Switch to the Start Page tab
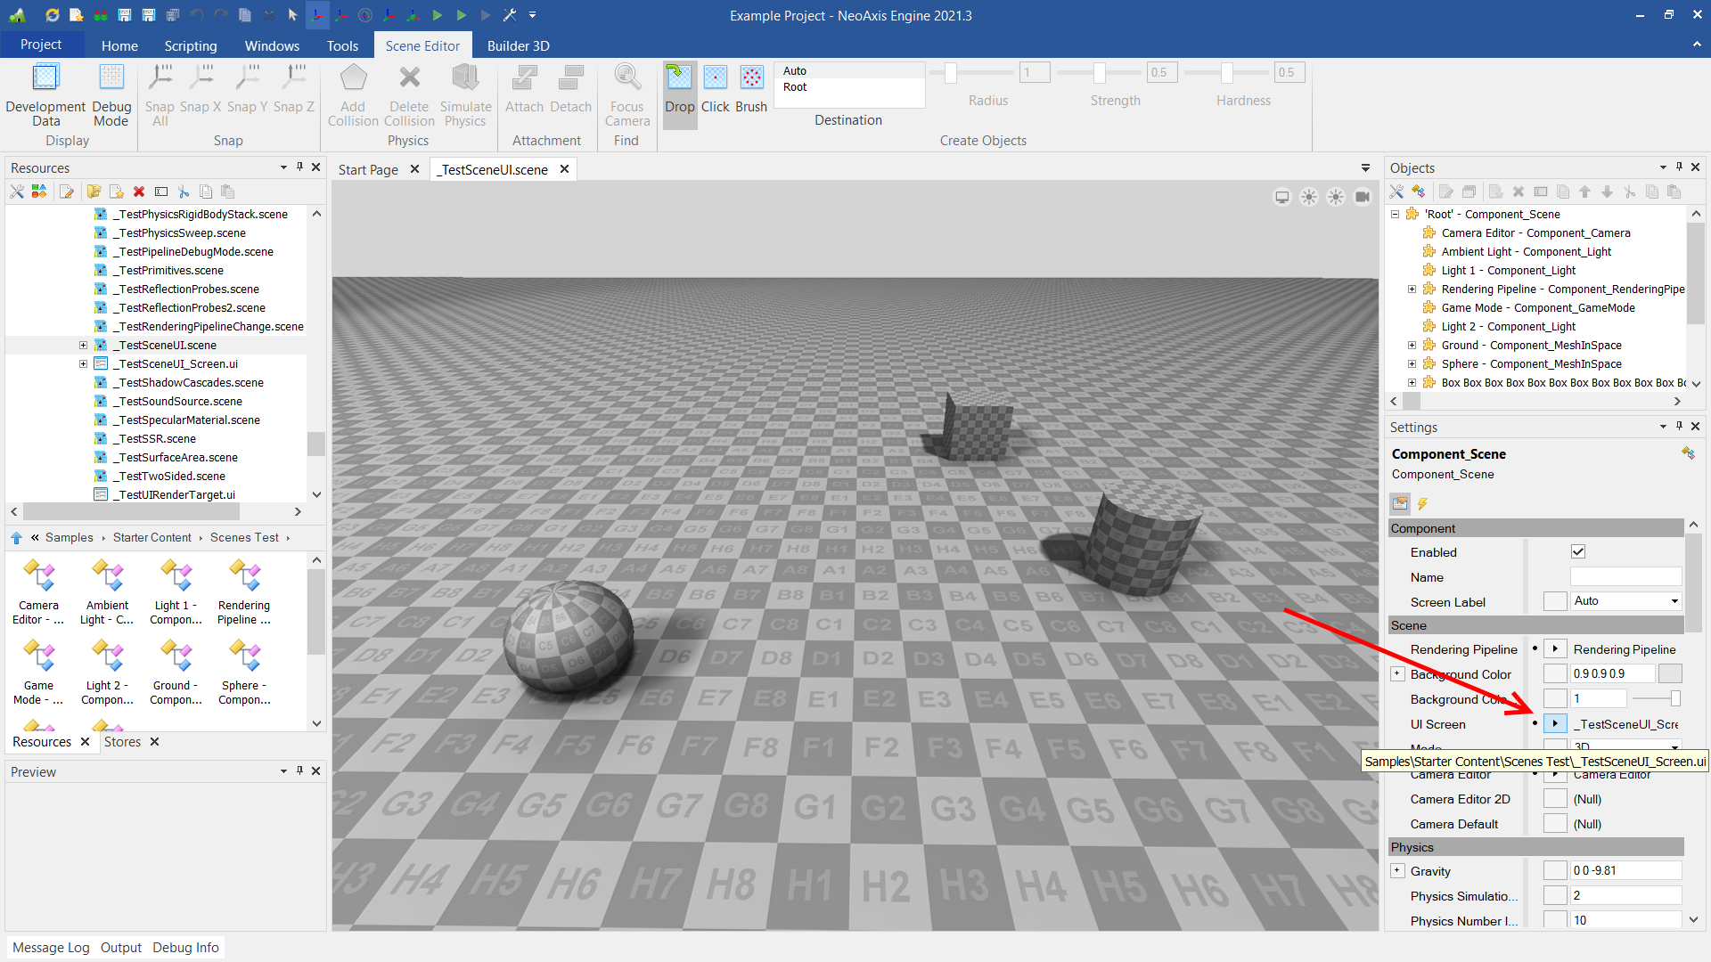The height and width of the screenshot is (962, 1711). 368,169
